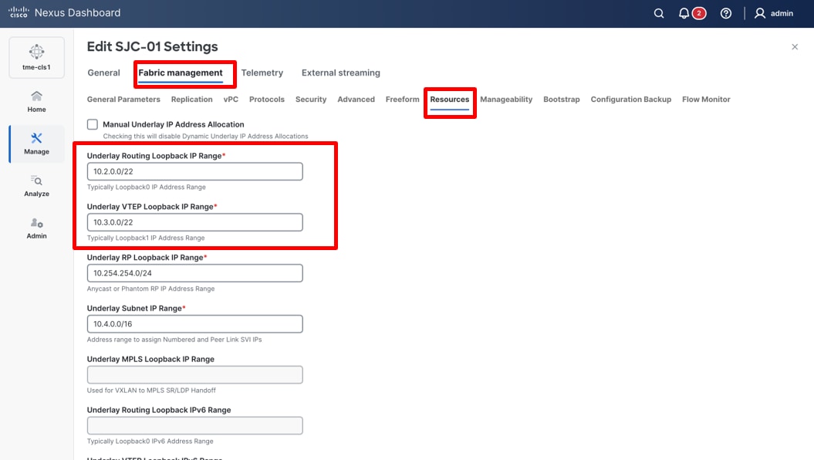Enable Manual Underlay IP Address Allocation
Viewport: 814px width, 460px height.
[x=92, y=124]
